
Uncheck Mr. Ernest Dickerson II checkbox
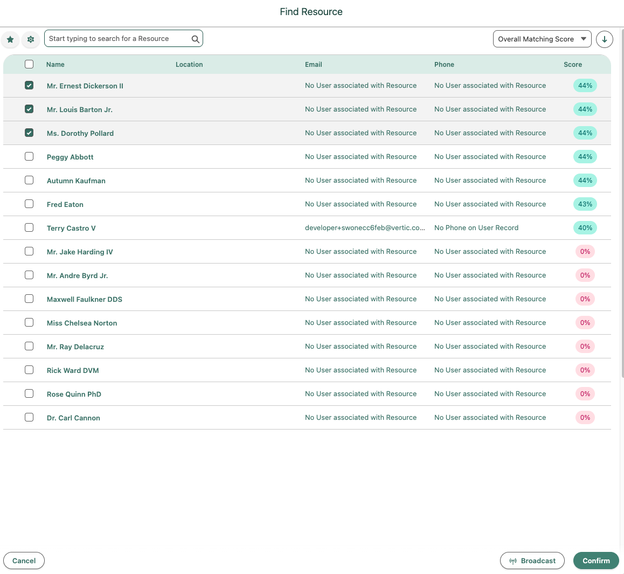29,86
